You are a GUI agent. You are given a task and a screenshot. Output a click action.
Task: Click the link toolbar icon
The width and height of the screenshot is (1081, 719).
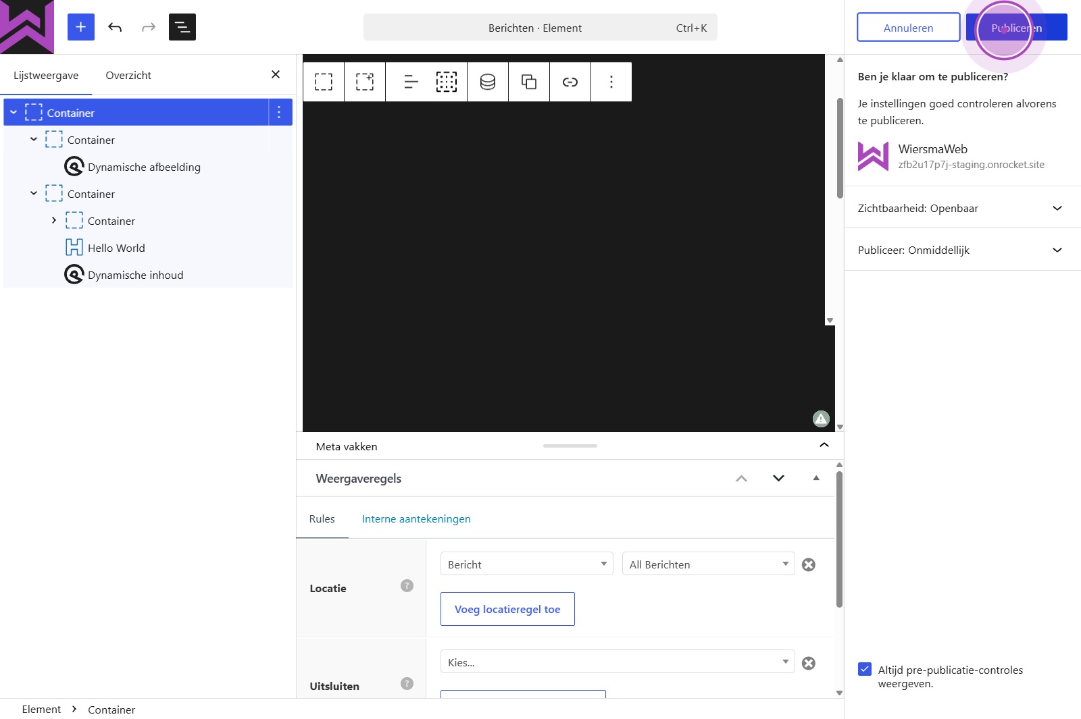570,82
